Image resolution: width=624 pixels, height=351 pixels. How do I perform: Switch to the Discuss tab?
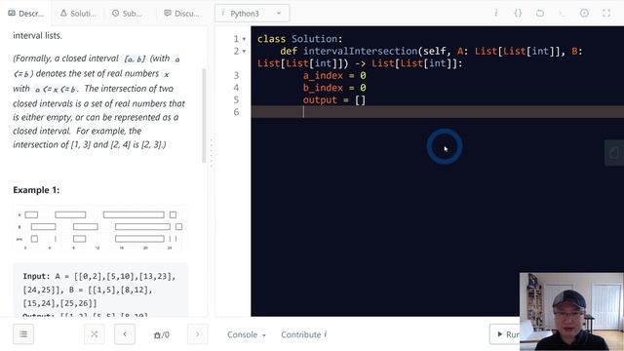(181, 14)
